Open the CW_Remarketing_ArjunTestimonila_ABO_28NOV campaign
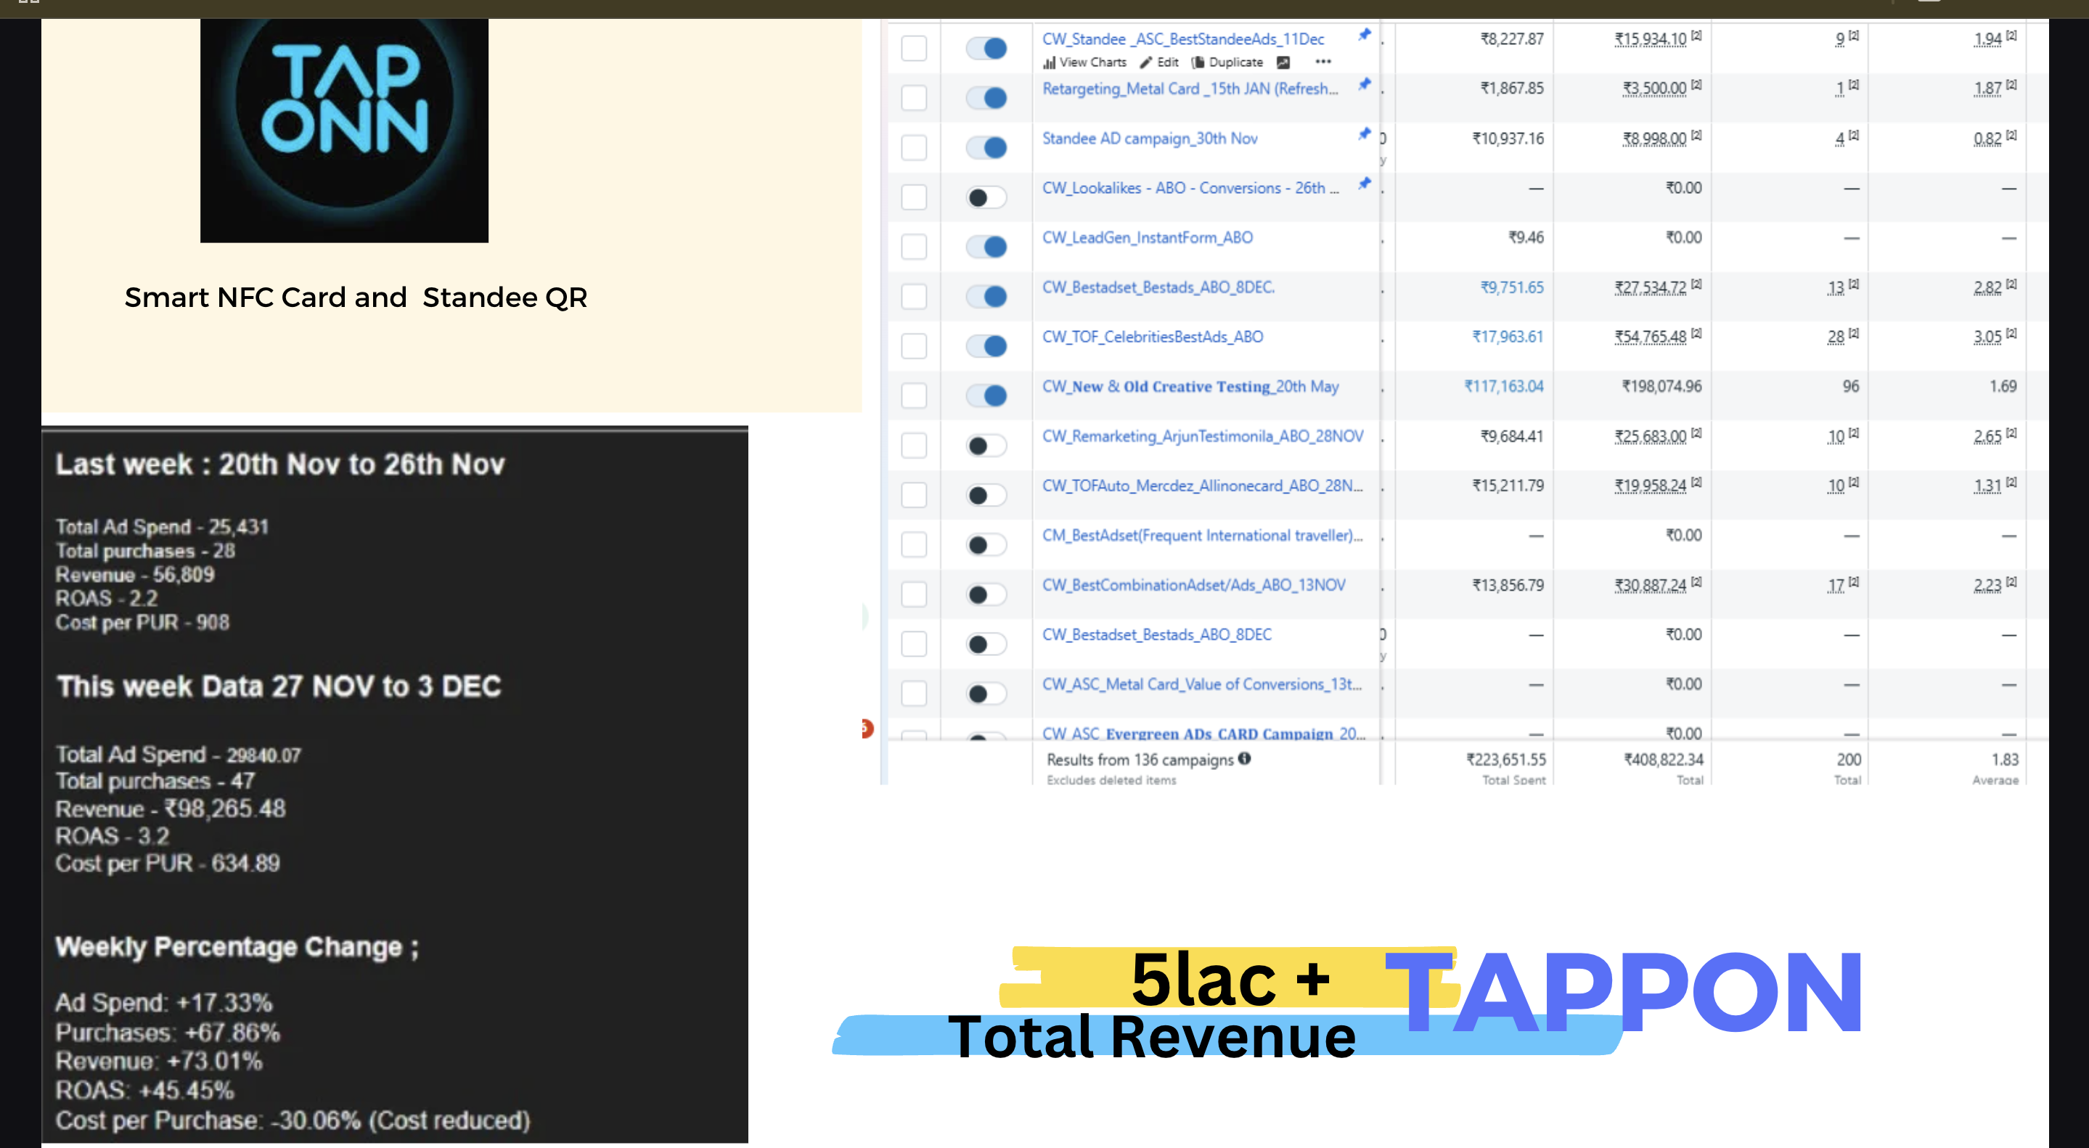Image resolution: width=2089 pixels, height=1148 pixels. click(1203, 436)
